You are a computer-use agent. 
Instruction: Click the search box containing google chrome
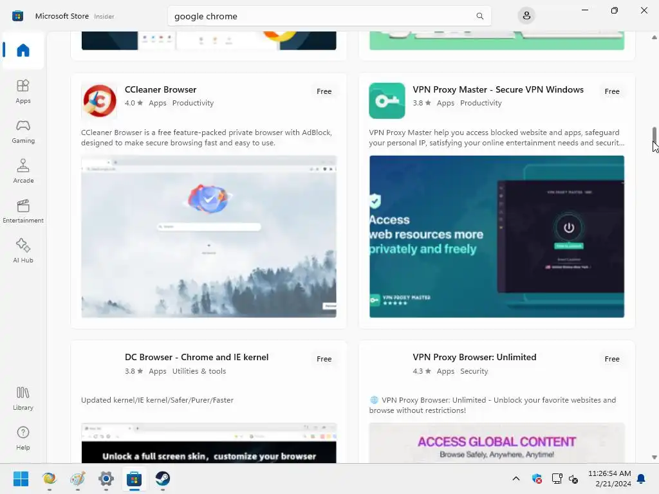[329, 16]
